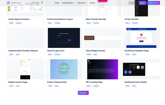The image size is (165, 105).
Task: Click the CSSPicker logo icon
Action: (x=8, y=3)
